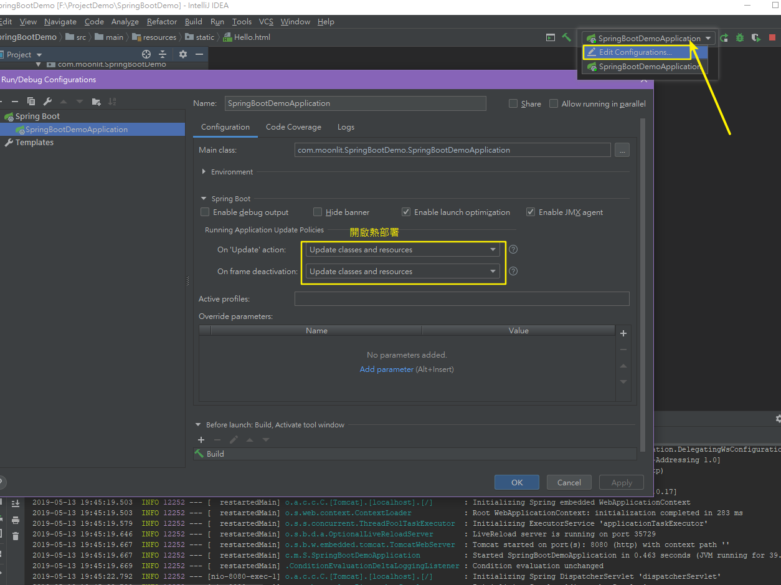This screenshot has height=585, width=781.
Task: Select SpringBootDemoApplication entry in the popup list
Action: coord(645,67)
